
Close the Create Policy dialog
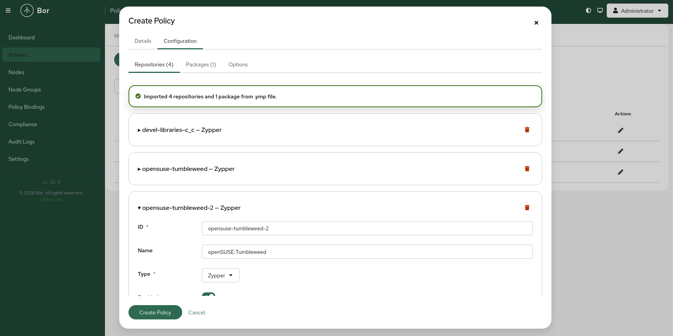point(536,23)
